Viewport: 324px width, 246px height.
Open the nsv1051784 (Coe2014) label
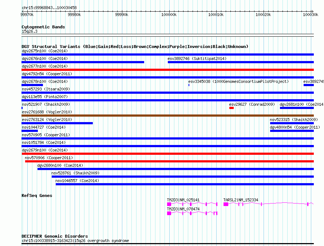(44, 142)
